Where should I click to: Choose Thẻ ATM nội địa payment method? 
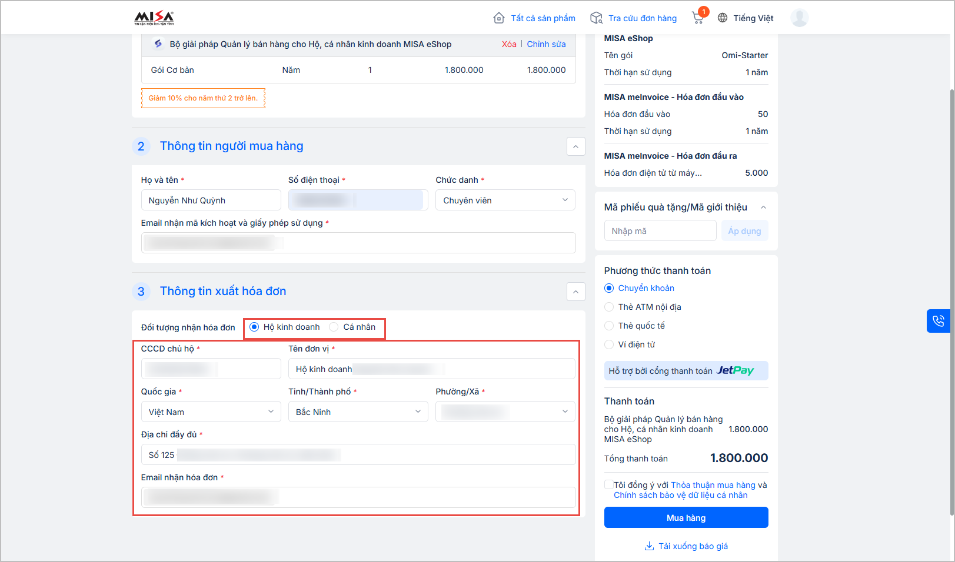pyautogui.click(x=609, y=307)
